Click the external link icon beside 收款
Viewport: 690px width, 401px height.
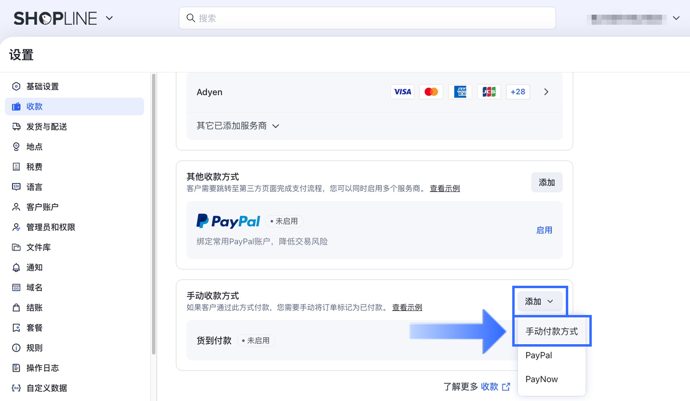click(506, 387)
